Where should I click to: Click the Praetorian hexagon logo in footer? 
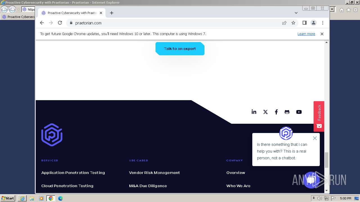tap(52, 135)
